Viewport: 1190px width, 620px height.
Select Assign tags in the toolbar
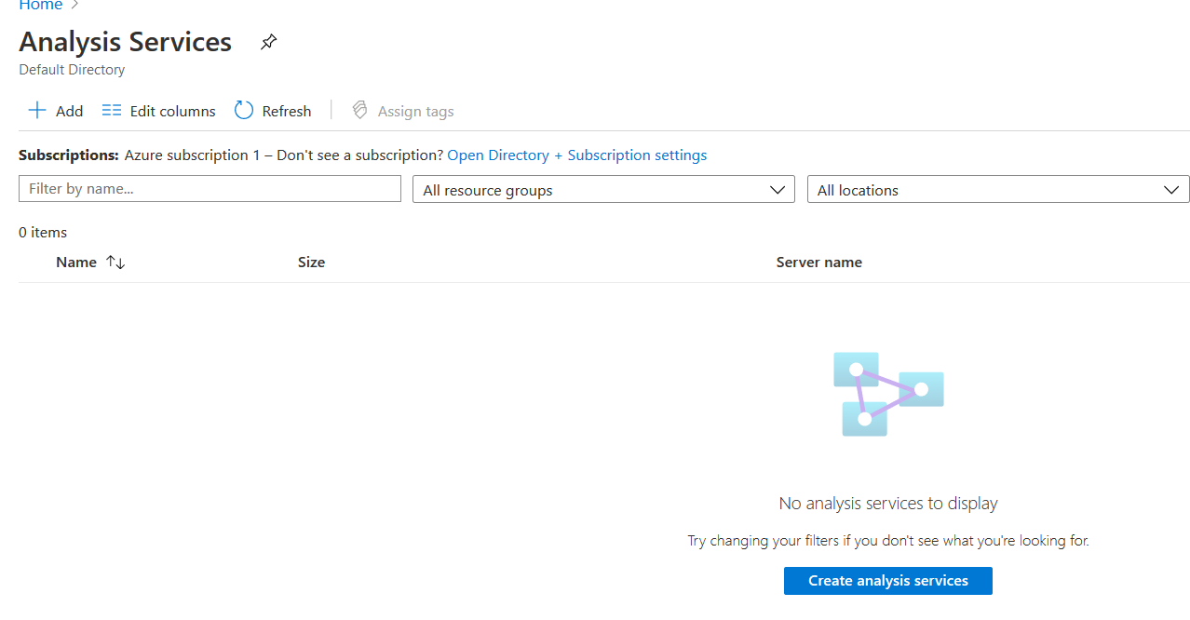(x=415, y=112)
